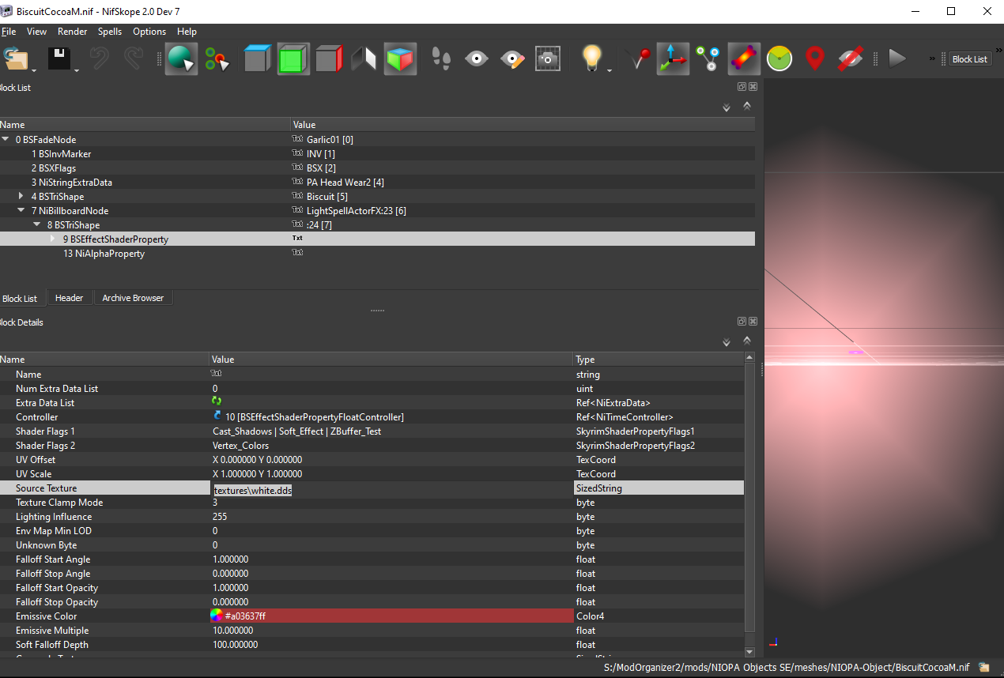Screen dimensions: 1004x678
Task: Toggle the red map pin marker icon
Action: point(815,59)
